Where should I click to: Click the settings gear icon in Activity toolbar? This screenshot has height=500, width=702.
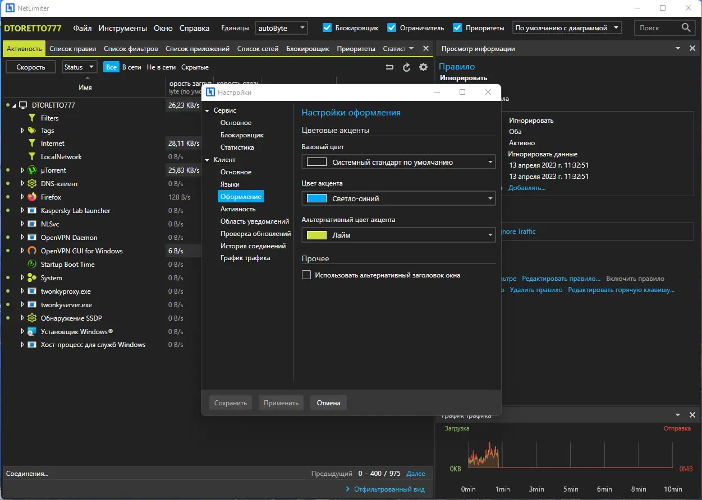[423, 67]
